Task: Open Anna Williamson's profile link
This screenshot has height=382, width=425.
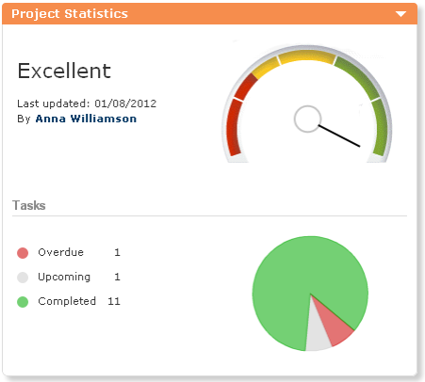Action: 86,119
